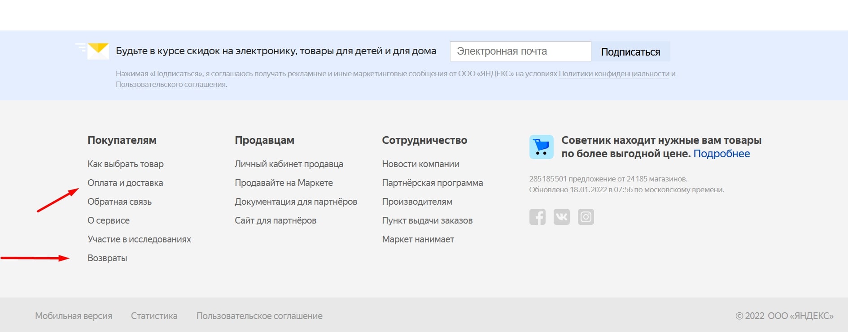The width and height of the screenshot is (848, 332).
Task: Open Пользовательское соглашение footer link
Action: (259, 316)
